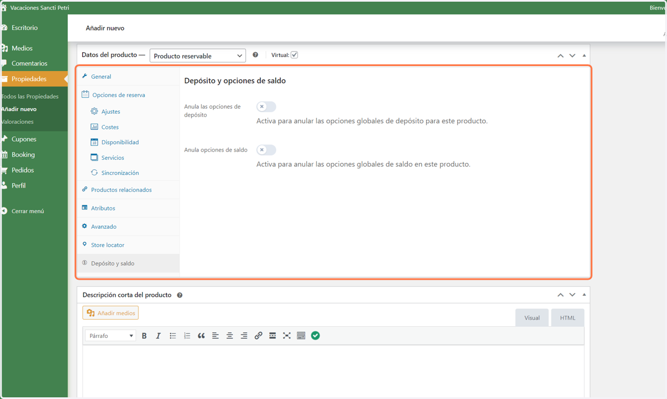This screenshot has width=667, height=399.
Task: Move the 'Datos del producto' panel up
Action: [560, 55]
